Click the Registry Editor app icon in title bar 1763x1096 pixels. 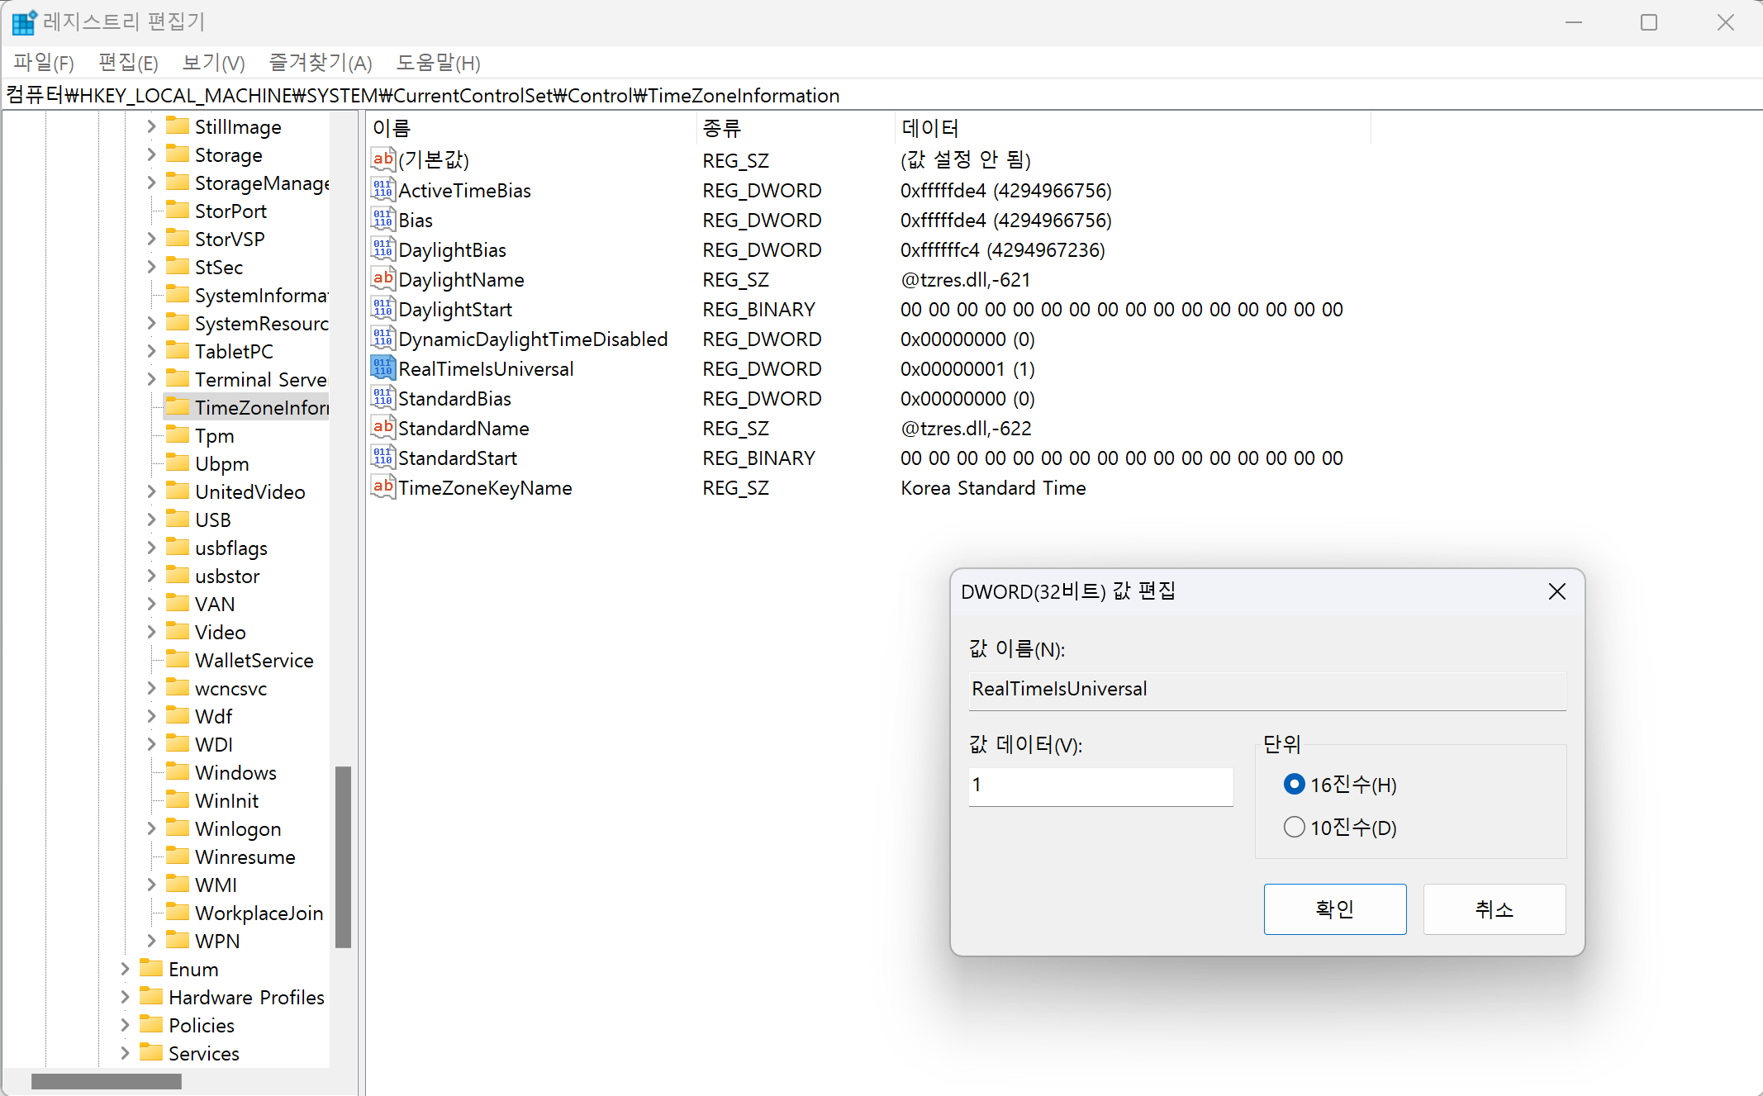[x=23, y=22]
